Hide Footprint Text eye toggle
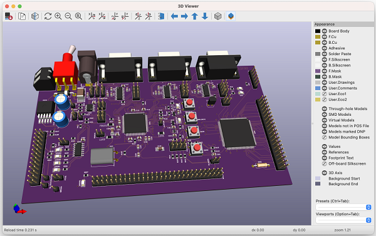This screenshot has width=376, height=236. [x=325, y=158]
